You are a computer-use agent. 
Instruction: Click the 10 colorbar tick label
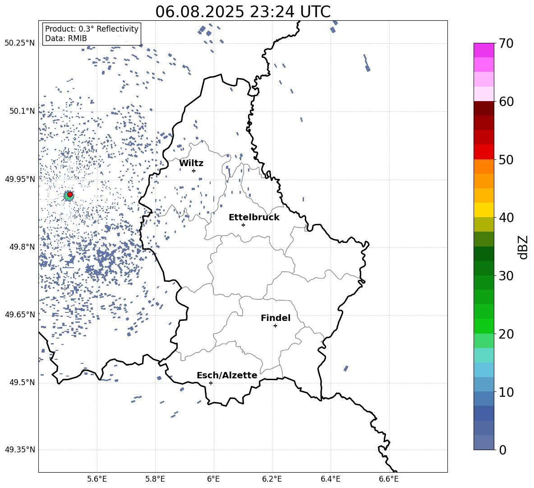(506, 392)
